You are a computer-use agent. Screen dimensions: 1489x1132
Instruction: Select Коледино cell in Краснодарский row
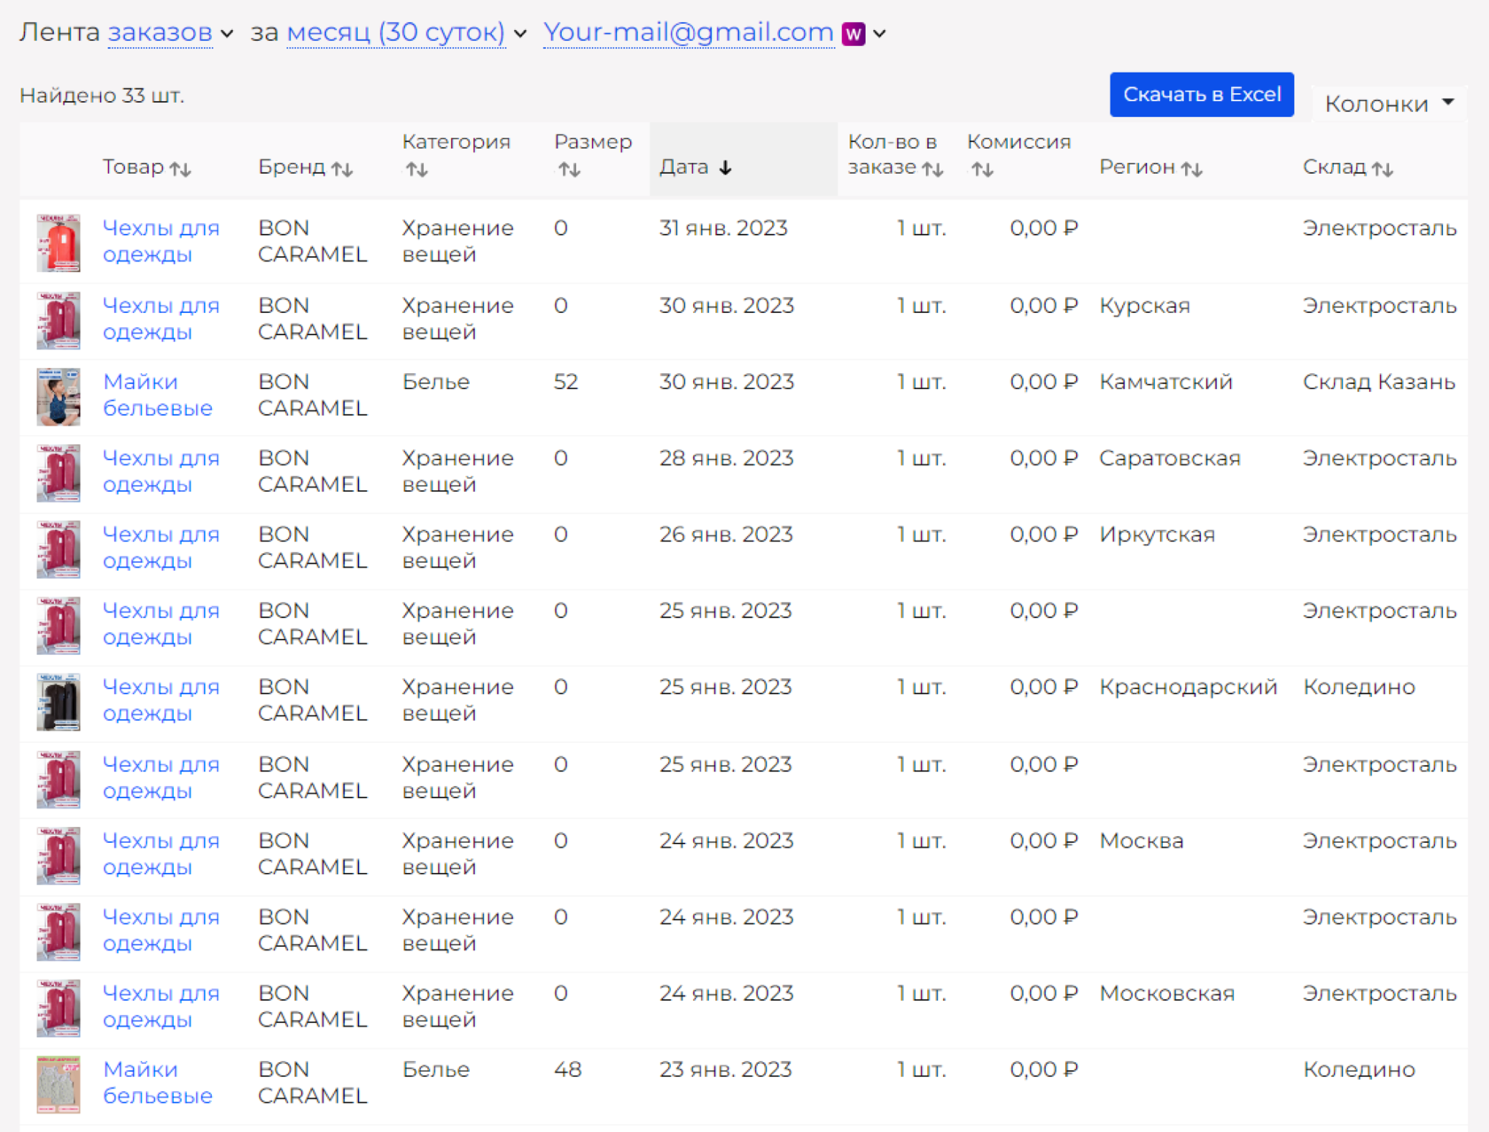(1359, 687)
